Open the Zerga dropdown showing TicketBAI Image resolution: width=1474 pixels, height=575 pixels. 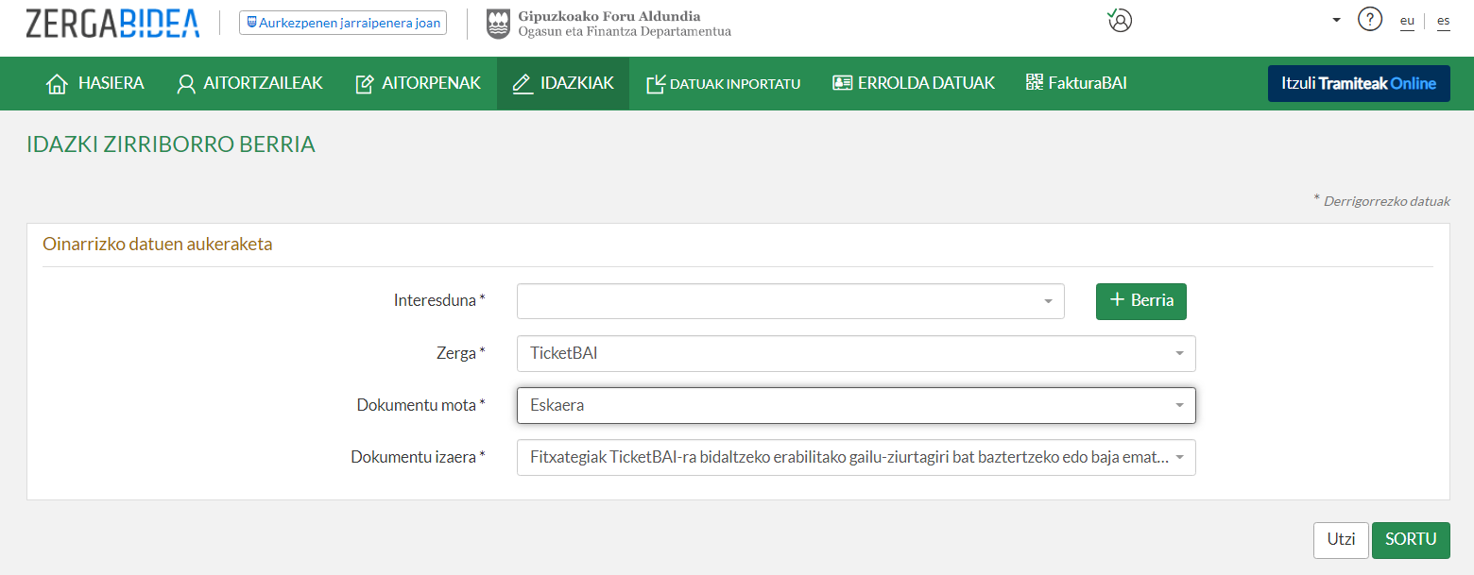pos(1178,353)
